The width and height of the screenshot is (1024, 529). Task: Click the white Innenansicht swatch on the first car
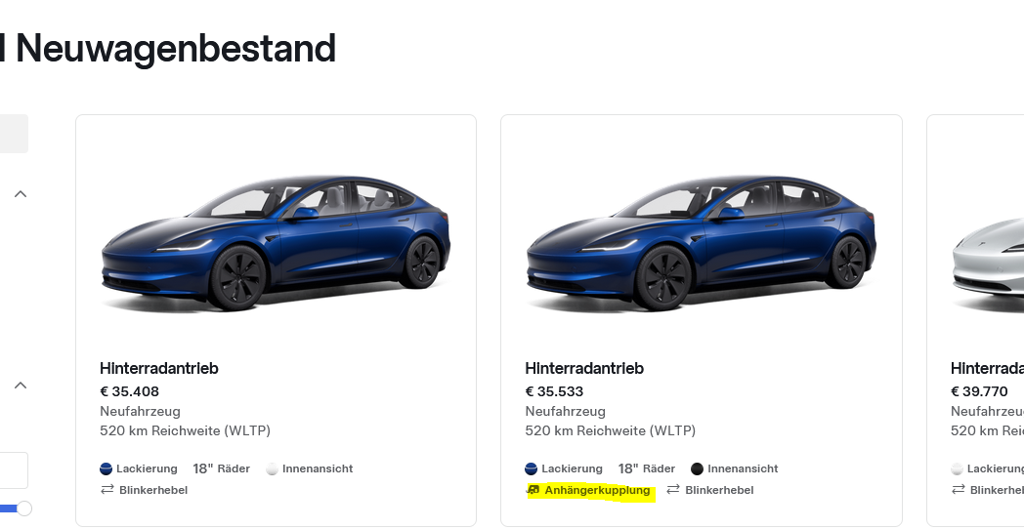(x=272, y=468)
